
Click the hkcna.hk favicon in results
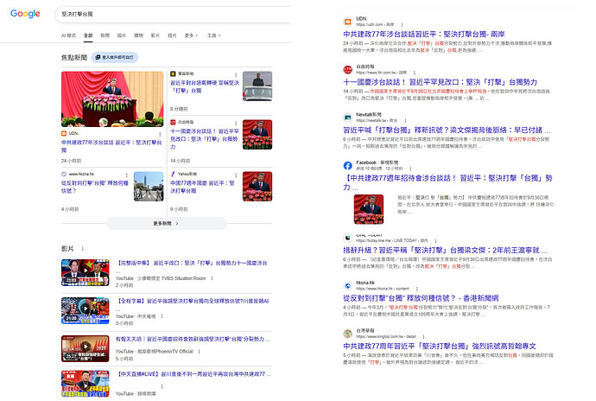[x=347, y=285]
